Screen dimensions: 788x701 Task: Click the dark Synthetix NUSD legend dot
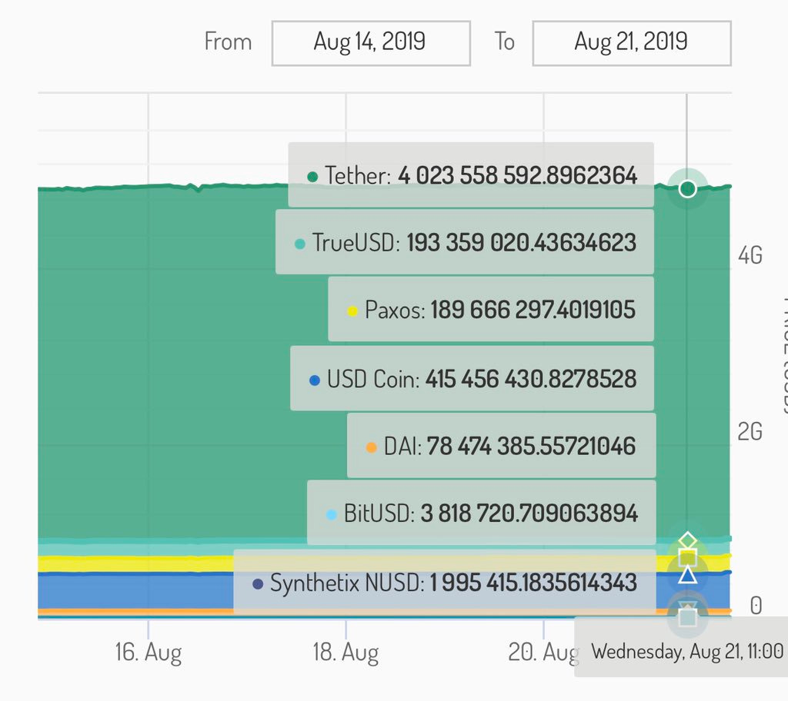point(258,584)
